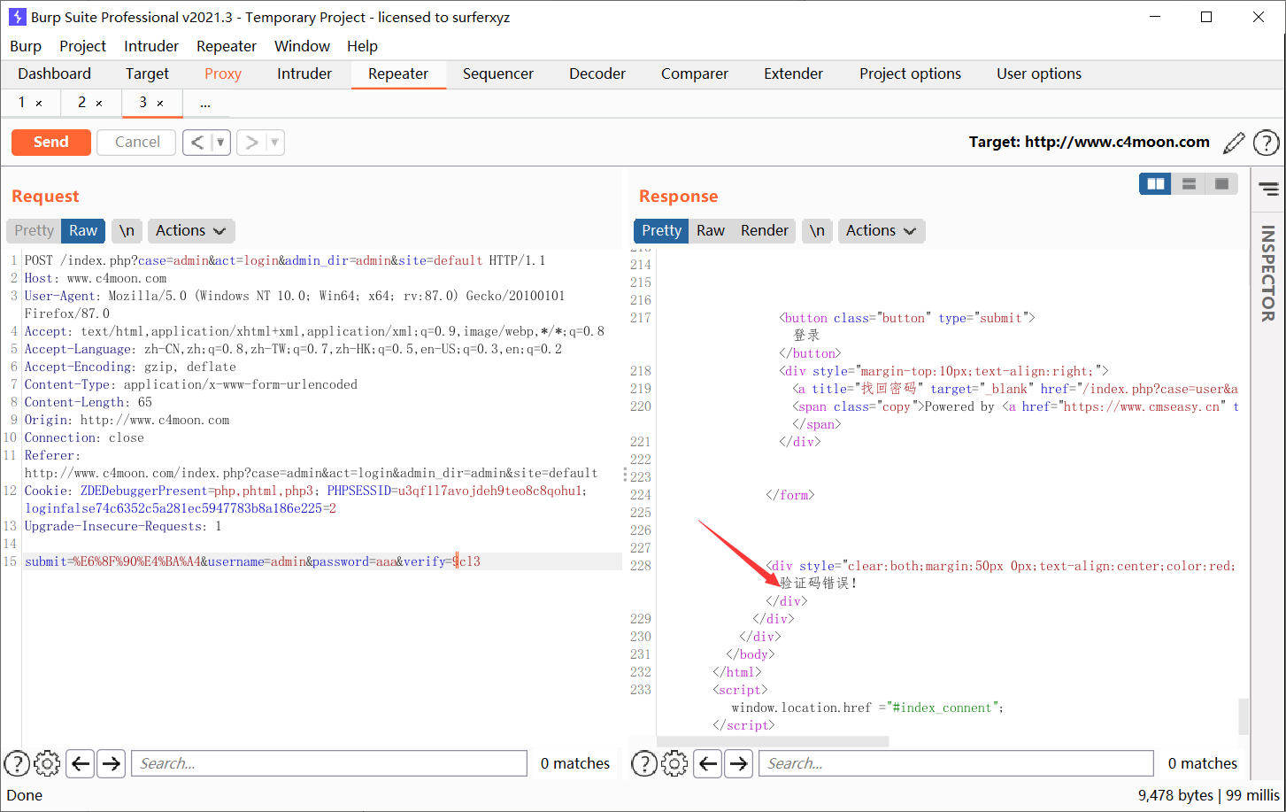Open response search help icon

(644, 763)
